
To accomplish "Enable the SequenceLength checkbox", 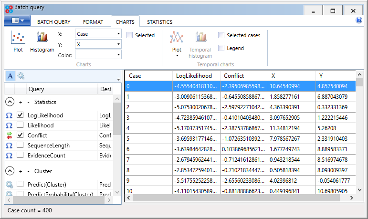I will [20, 145].
